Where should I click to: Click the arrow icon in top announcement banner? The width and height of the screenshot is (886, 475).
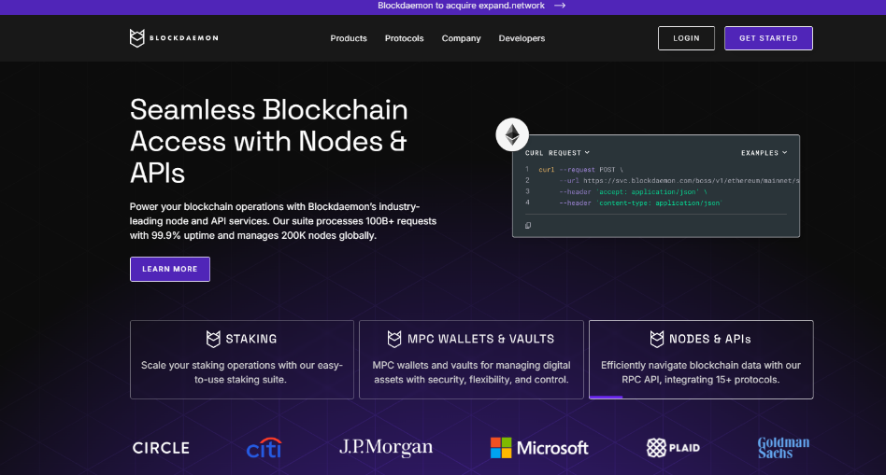[x=560, y=6]
